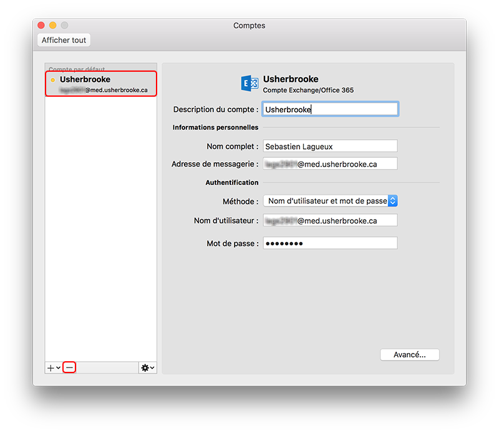Focus the Nom complet text field
499x433 pixels.
[329, 146]
